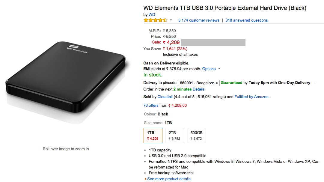Click the product title heading
The height and width of the screenshot is (182, 324).
click(225, 8)
